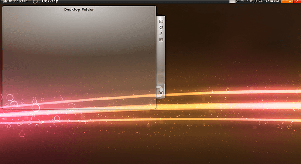Click the 4:34 PM clock time

click(x=272, y=1)
